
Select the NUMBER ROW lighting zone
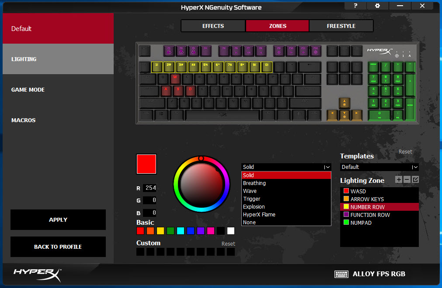pyautogui.click(x=379, y=207)
